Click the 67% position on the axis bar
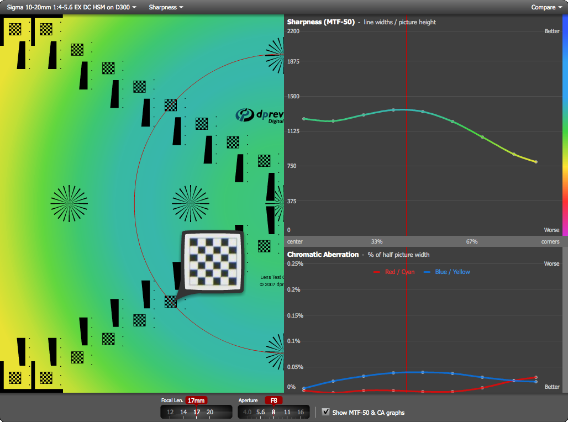 (472, 241)
